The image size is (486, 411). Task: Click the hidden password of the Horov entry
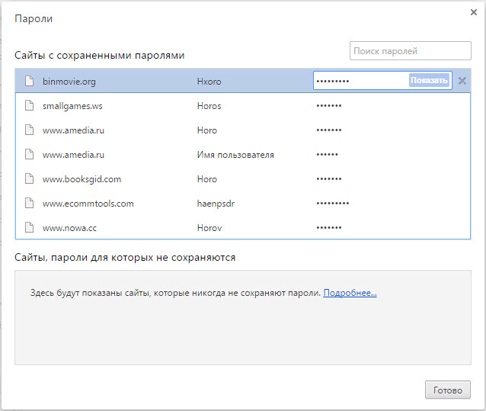tap(329, 228)
